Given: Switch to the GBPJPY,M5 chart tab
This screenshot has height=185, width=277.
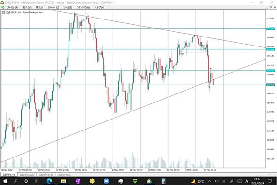Looking at the screenshot, I should click(x=64, y=175).
